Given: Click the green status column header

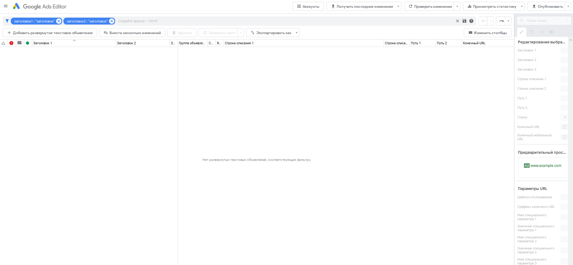Looking at the screenshot, I should (x=28, y=43).
